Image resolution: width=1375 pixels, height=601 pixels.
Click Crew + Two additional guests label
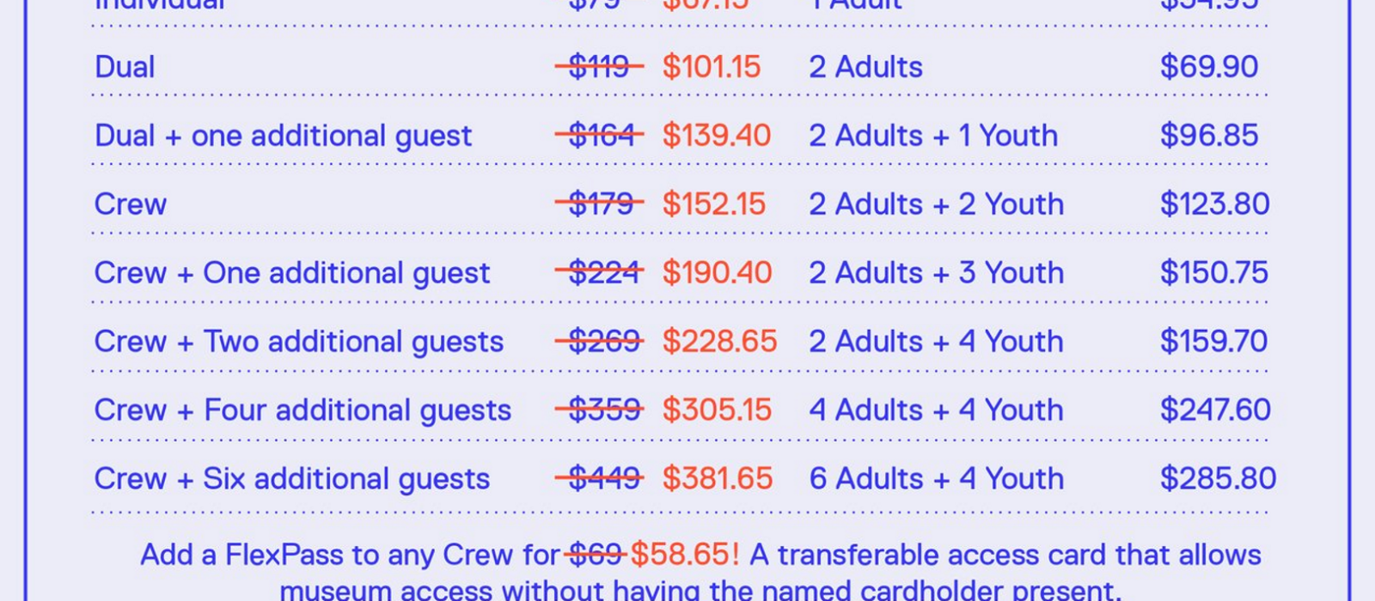[x=299, y=343]
